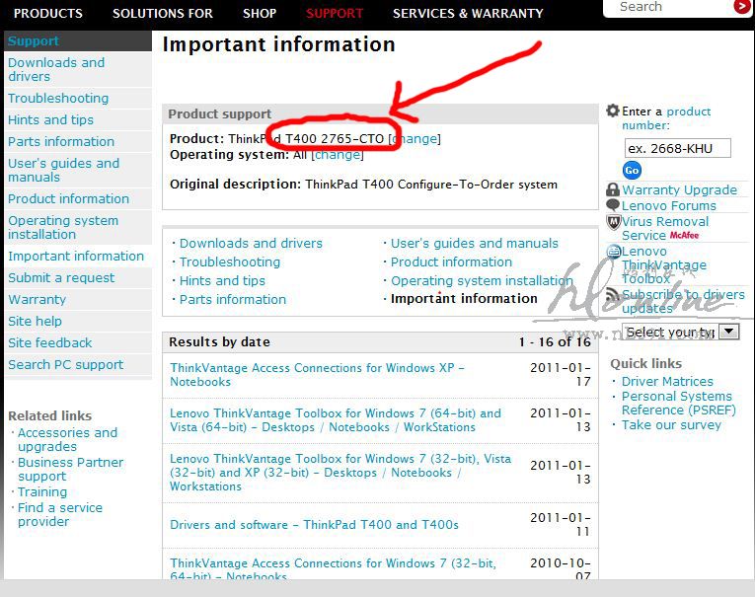
Task: Open the SUPPORT top menu
Action: [x=335, y=13]
